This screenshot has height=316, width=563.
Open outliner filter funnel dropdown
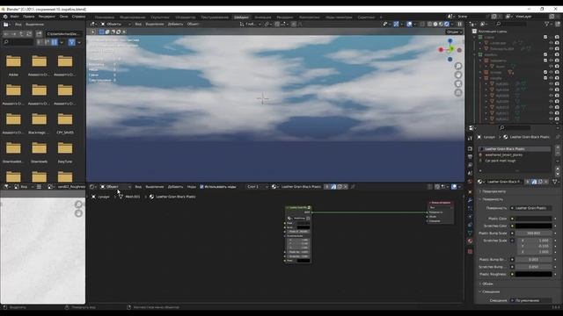coord(548,24)
